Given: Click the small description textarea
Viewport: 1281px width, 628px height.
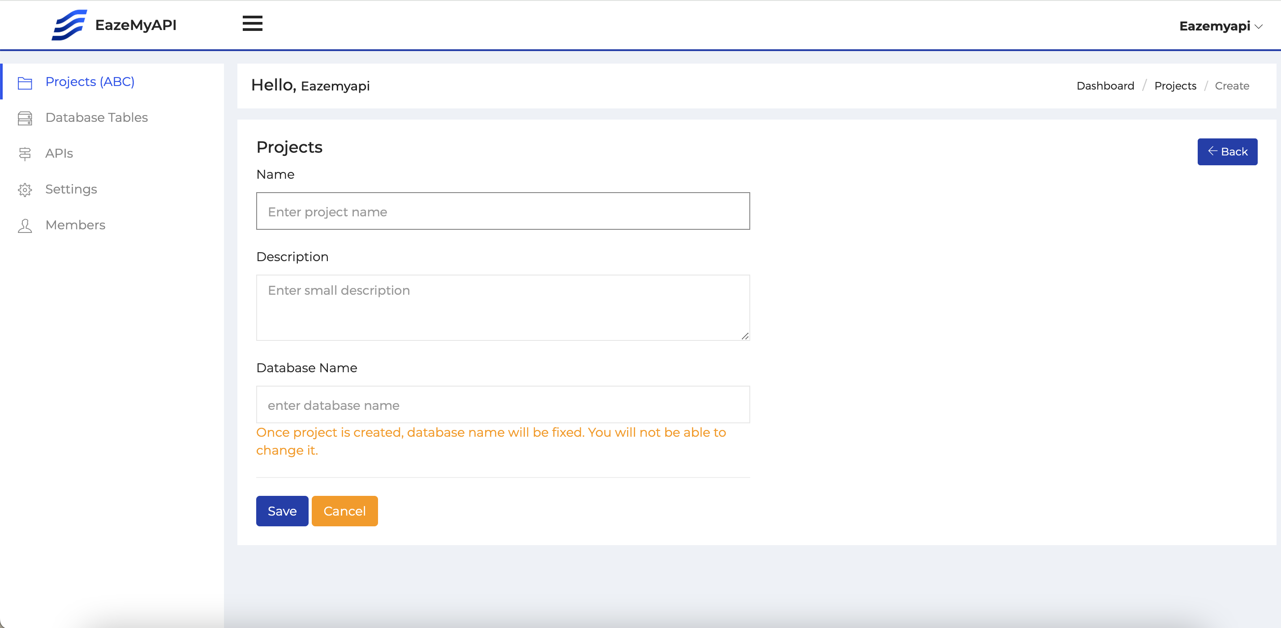Looking at the screenshot, I should [x=502, y=307].
